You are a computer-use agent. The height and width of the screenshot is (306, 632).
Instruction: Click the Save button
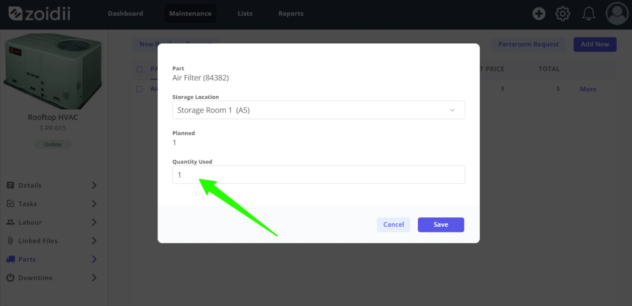(x=441, y=225)
